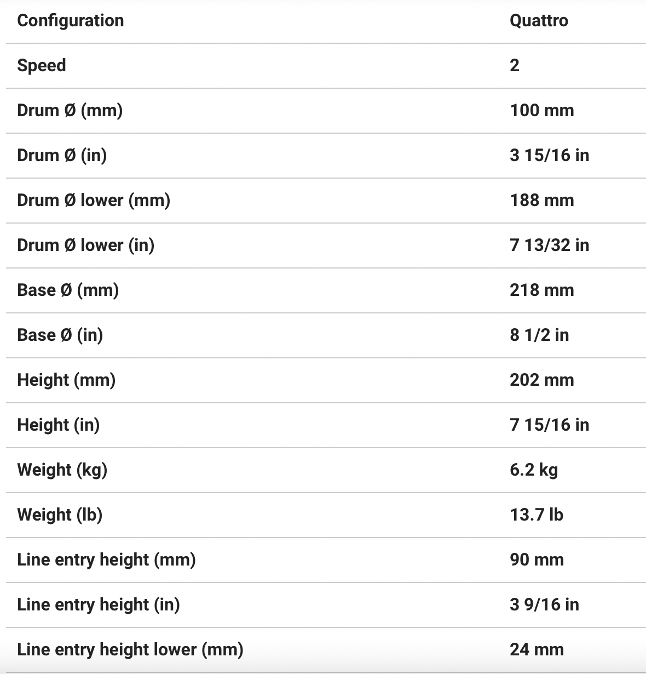Select the Speed row label
This screenshot has height=674, width=646.
coord(42,66)
